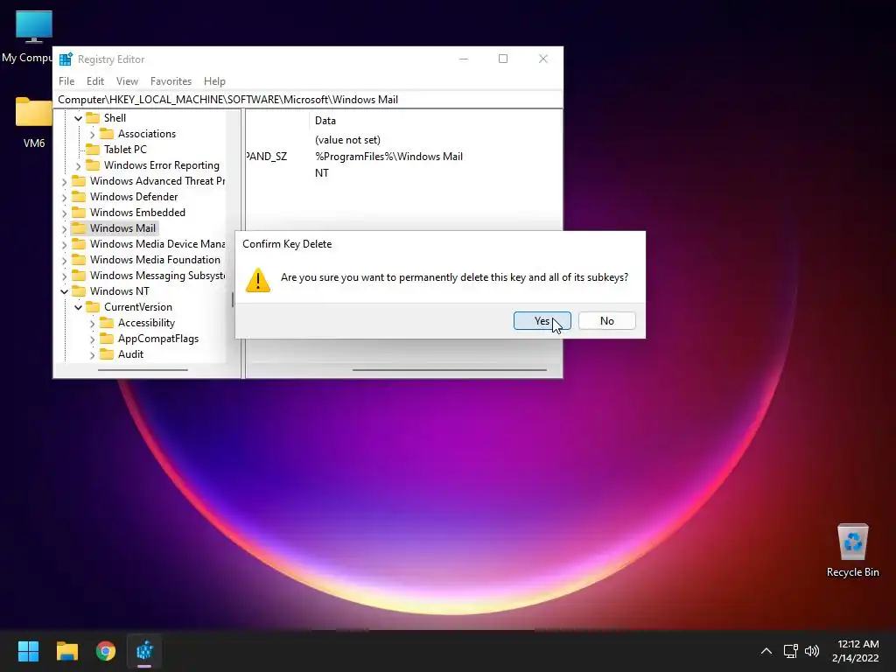Expand the Windows Mail key
896x672 pixels.
coord(64,228)
